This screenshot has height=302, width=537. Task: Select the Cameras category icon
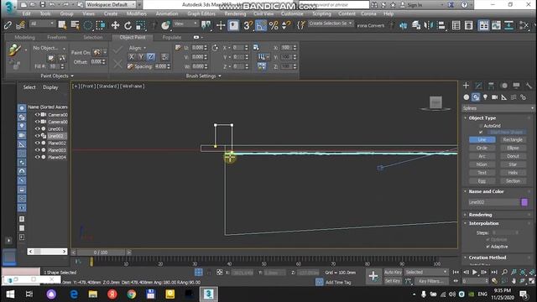(x=494, y=97)
